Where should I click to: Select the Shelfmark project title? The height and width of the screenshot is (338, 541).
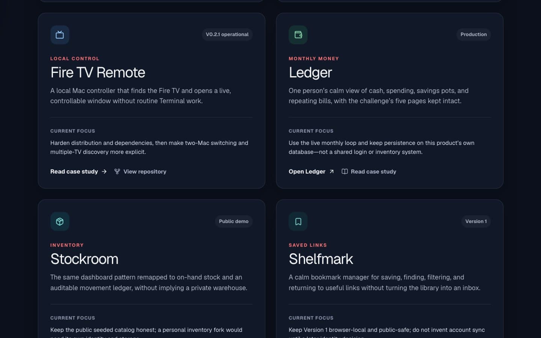click(321, 259)
